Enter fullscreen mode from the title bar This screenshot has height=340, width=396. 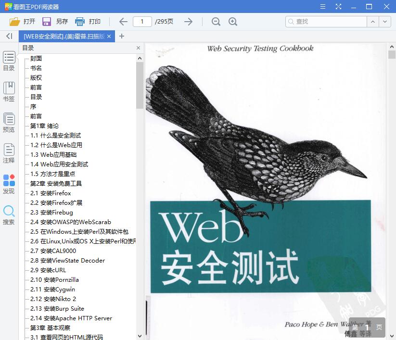coord(338,7)
